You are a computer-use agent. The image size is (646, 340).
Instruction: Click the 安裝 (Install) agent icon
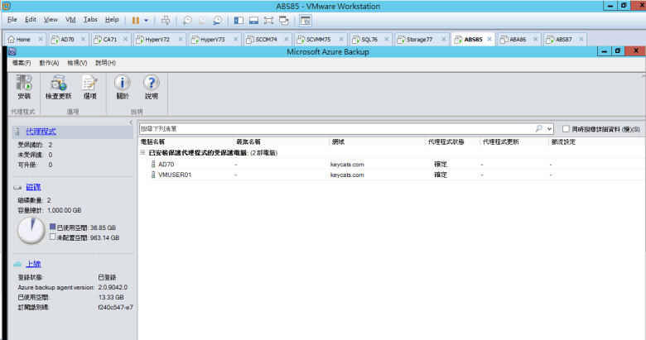pos(24,83)
